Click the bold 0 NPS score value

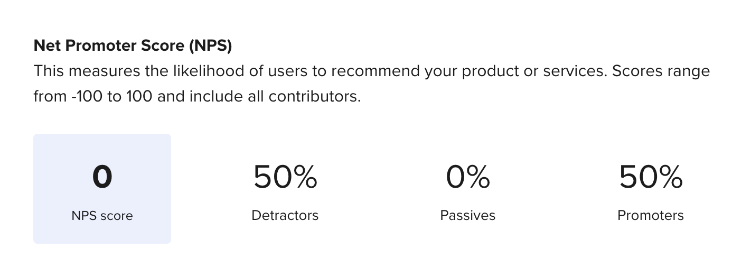(102, 177)
